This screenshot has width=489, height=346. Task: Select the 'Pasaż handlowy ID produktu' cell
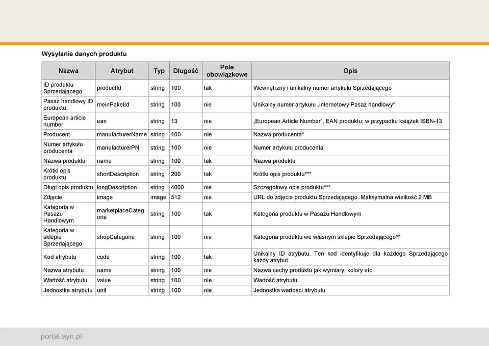point(68,105)
